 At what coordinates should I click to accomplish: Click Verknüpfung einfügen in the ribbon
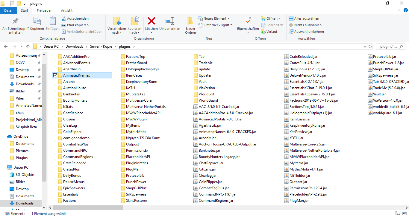pos(82,32)
